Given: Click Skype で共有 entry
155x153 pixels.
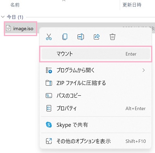Looking at the screenshot, I should pos(96,125).
